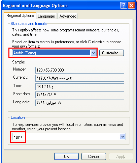The image size is (137, 163).
Task: Click the Currency sample field
Action: pos(80,78)
